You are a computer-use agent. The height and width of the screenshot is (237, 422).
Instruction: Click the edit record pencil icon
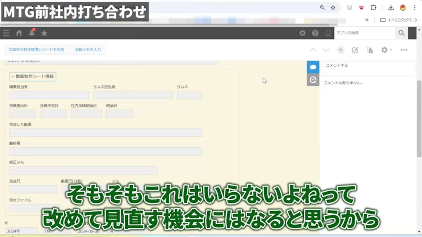pos(355,49)
